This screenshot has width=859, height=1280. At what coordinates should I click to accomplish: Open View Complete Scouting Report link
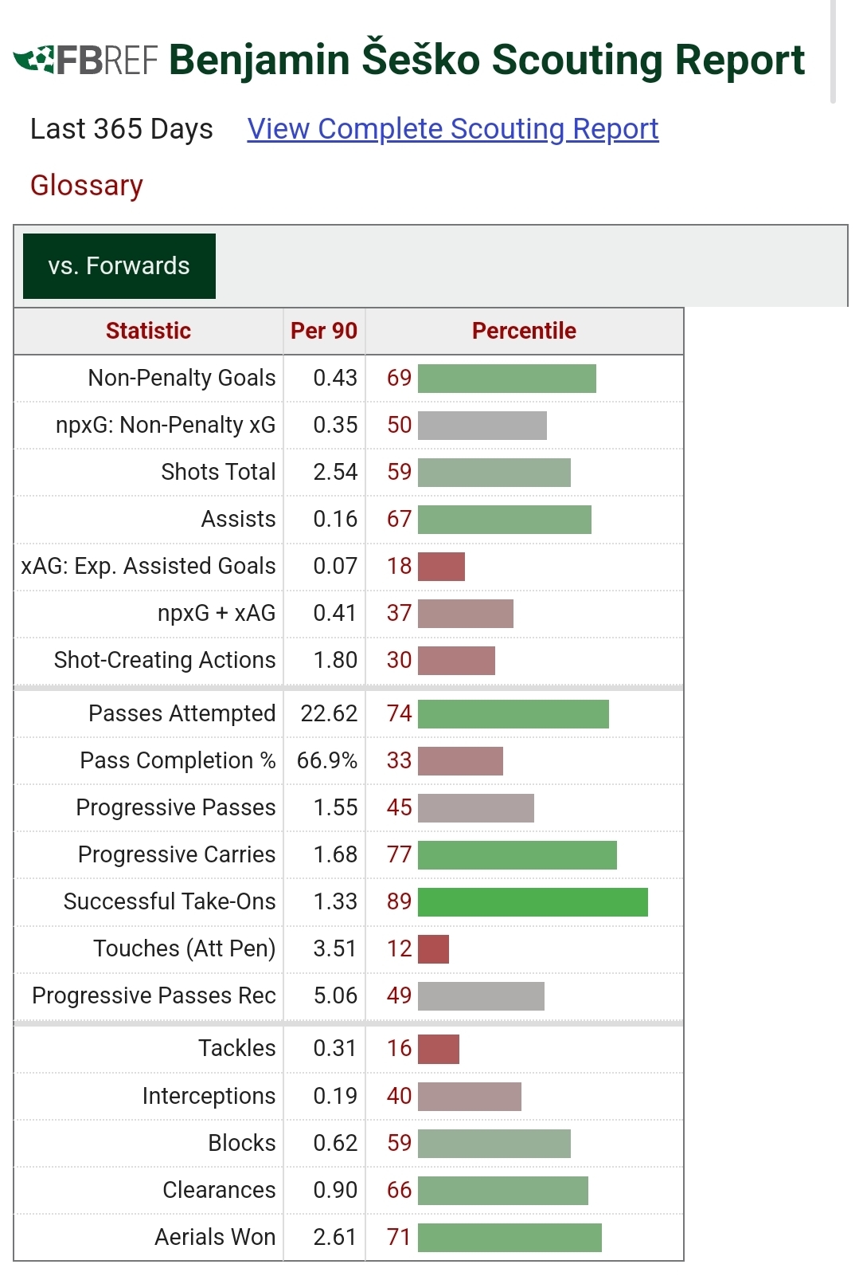[452, 129]
